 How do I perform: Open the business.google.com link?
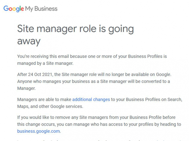38,131
